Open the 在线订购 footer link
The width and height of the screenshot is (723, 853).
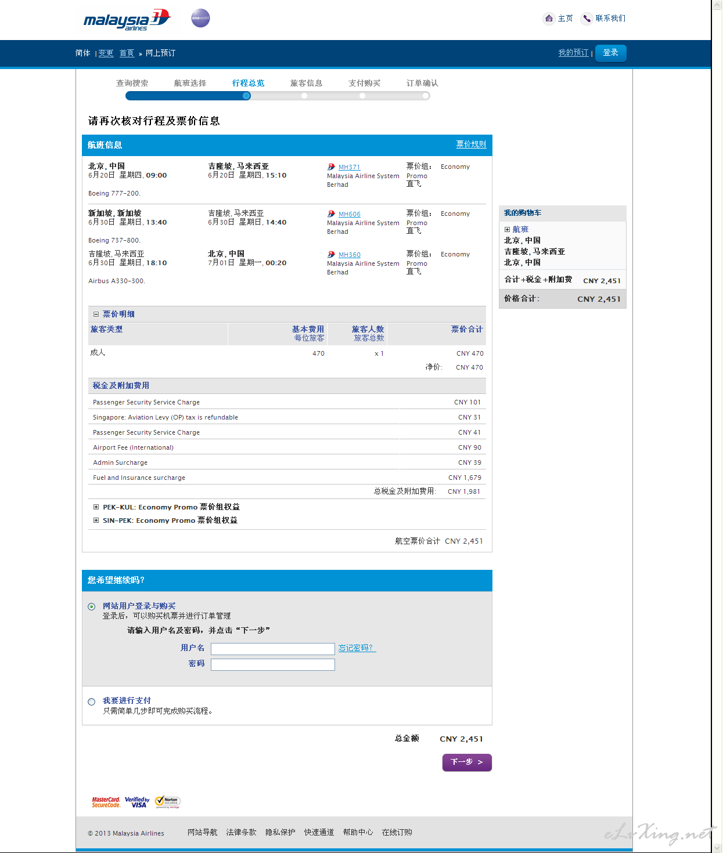click(x=397, y=833)
